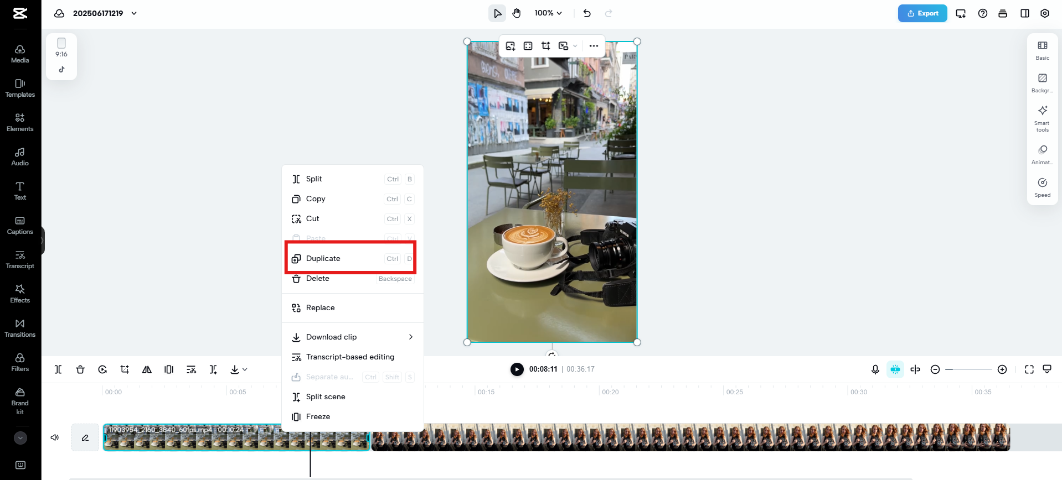Open keyboard shortcuts icon in sidebar
This screenshot has height=480, width=1062.
point(20,465)
